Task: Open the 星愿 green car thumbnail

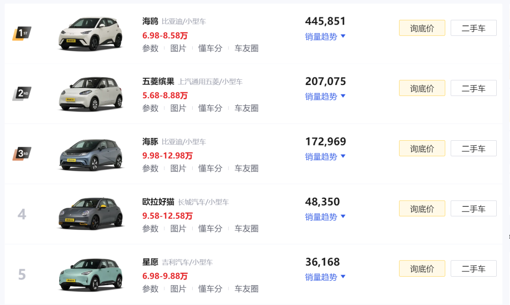Action: click(x=91, y=274)
